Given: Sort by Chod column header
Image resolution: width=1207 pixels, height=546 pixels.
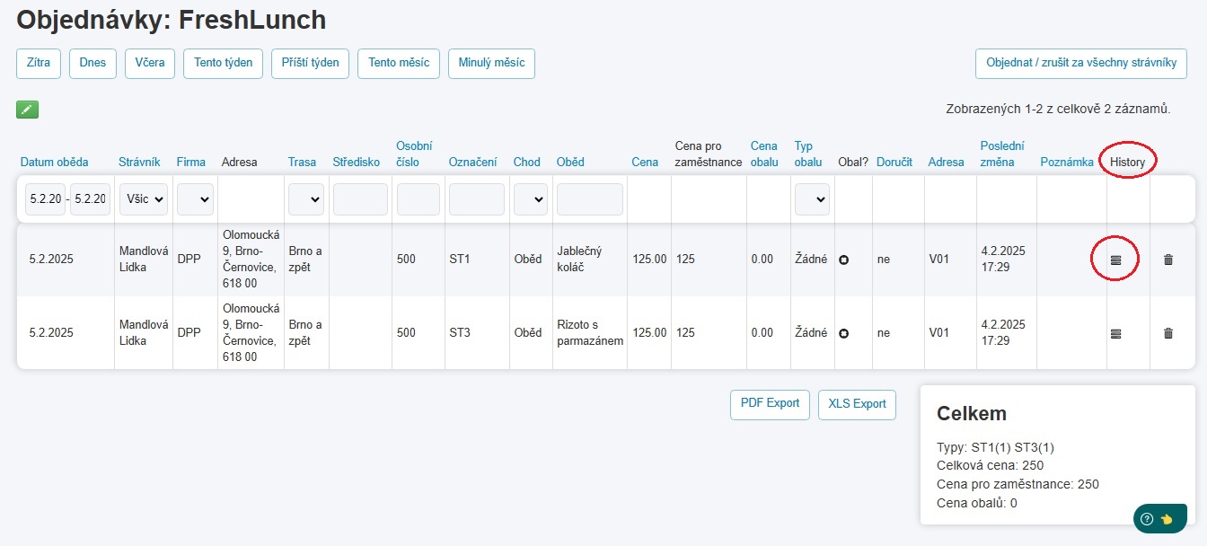Looking at the screenshot, I should coord(526,163).
